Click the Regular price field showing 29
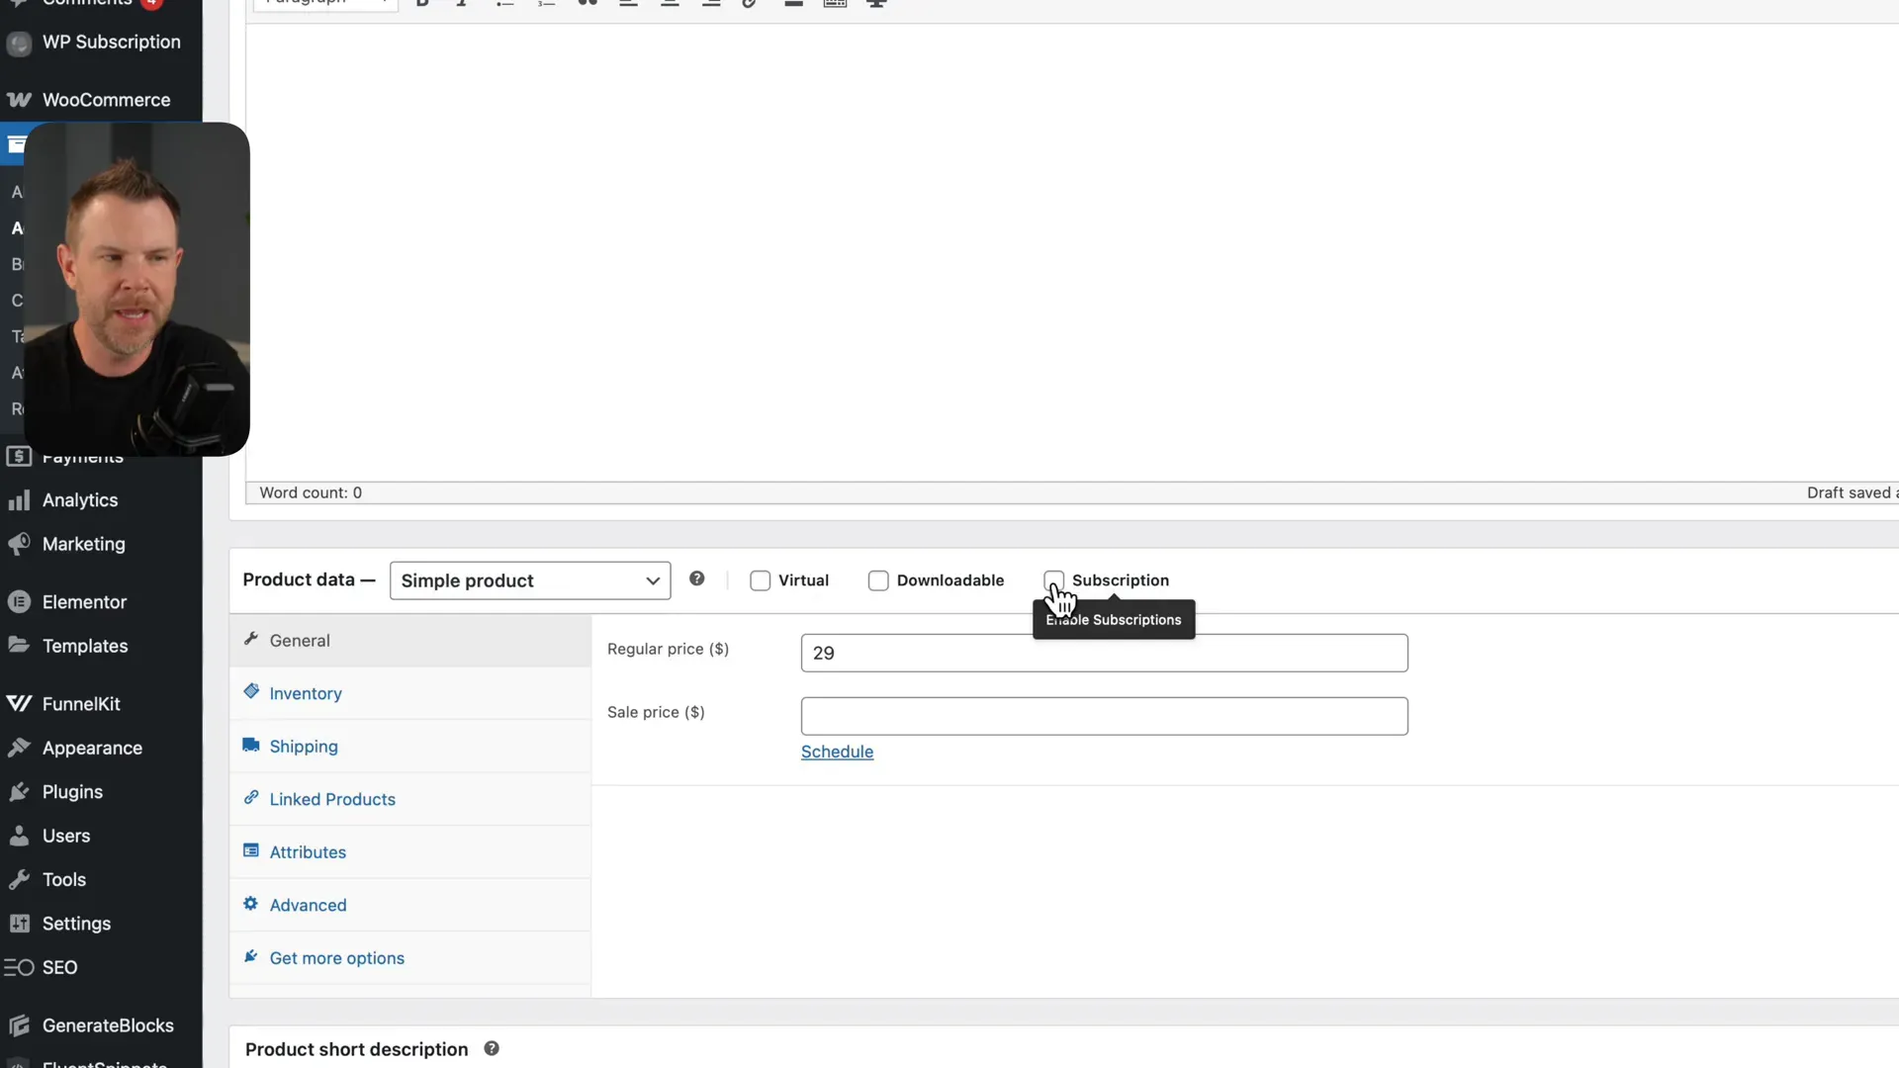Viewport: 1899px width, 1068px height. pos(1104,653)
